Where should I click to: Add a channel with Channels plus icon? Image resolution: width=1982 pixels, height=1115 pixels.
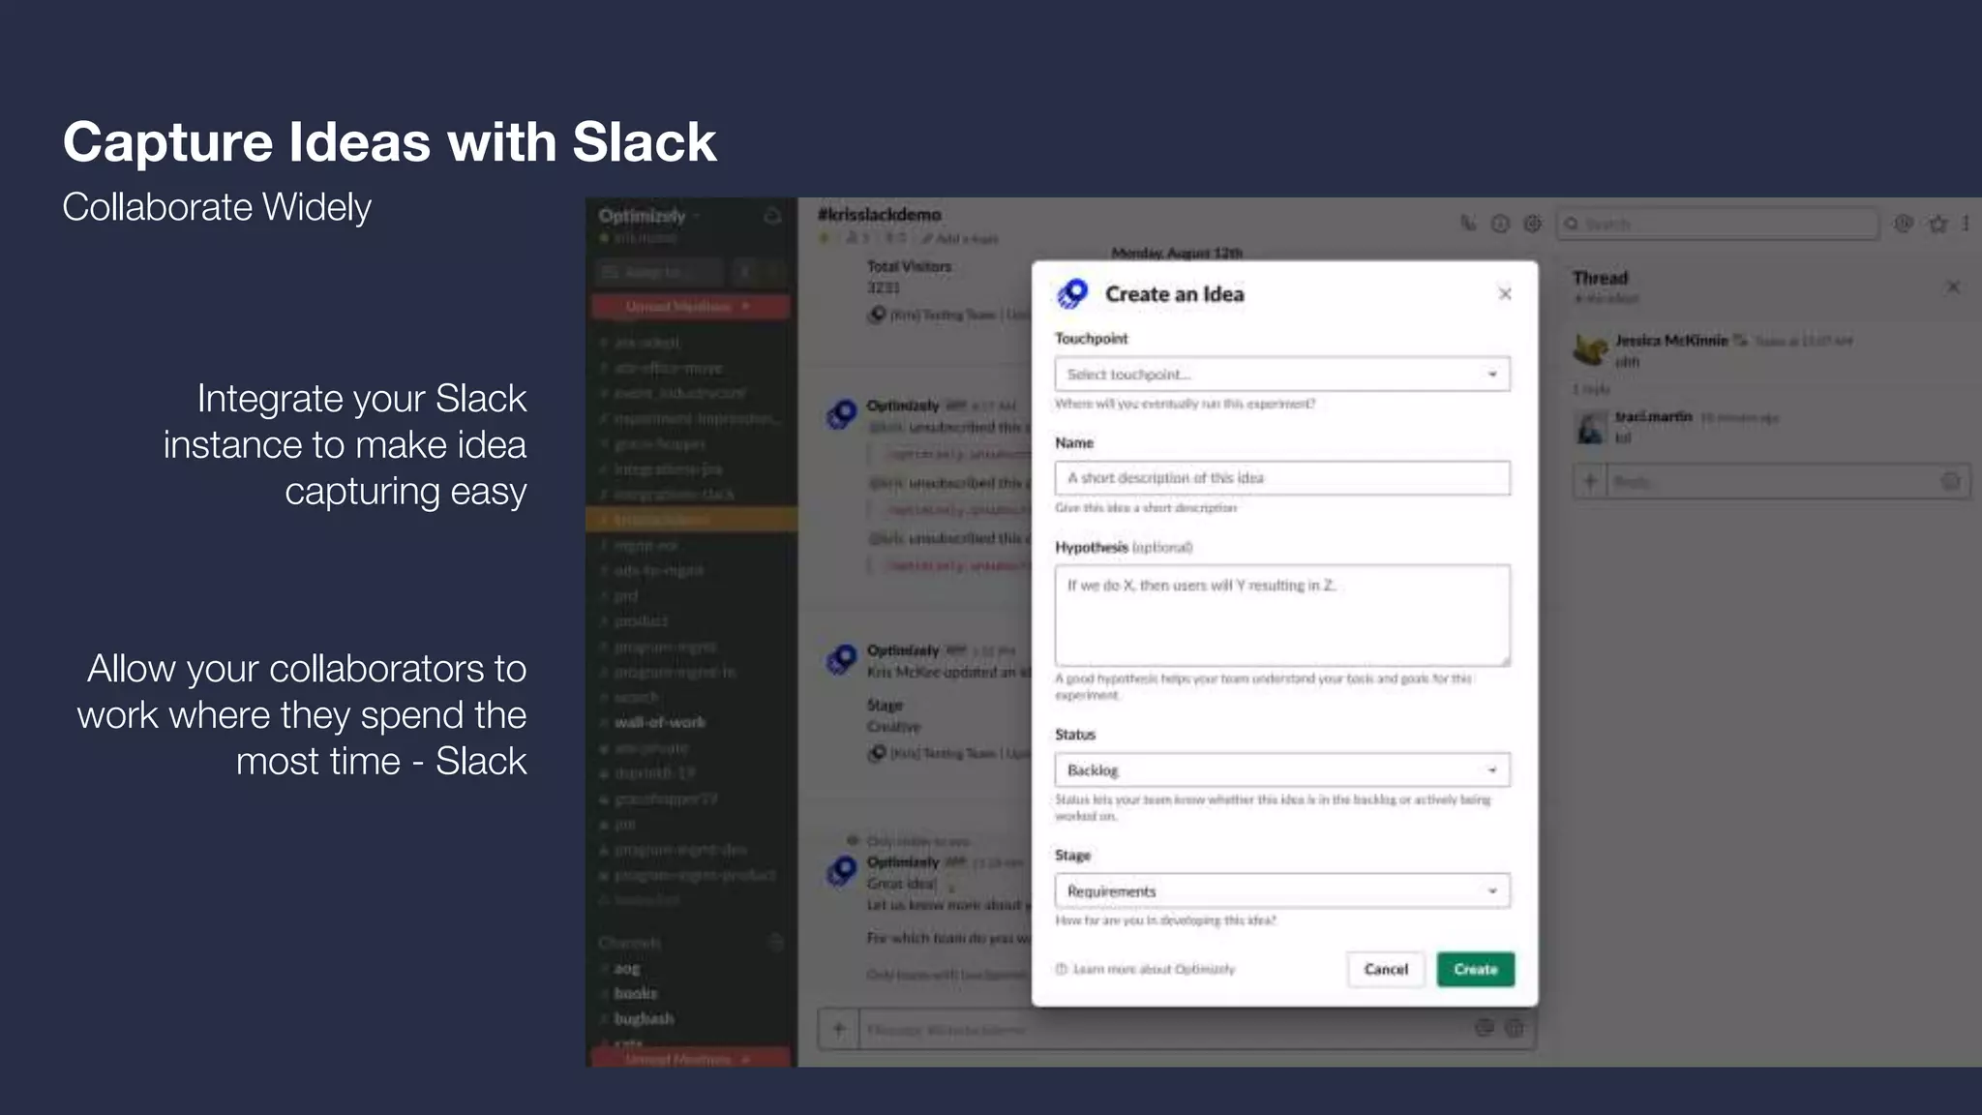pyautogui.click(x=775, y=942)
